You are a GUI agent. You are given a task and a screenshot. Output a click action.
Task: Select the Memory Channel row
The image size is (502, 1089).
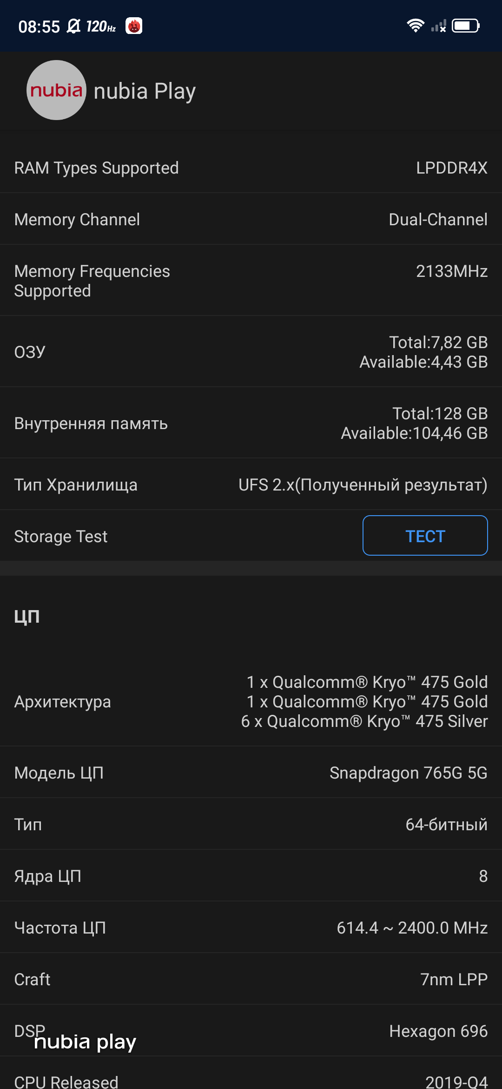pyautogui.click(x=251, y=220)
